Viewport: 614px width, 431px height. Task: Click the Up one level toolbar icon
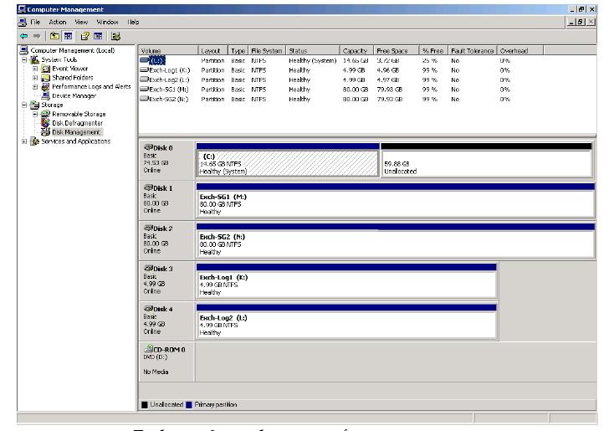tap(55, 36)
